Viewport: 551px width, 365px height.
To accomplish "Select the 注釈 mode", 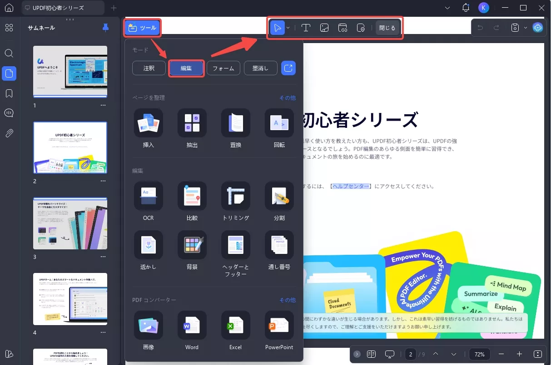I will pos(149,68).
